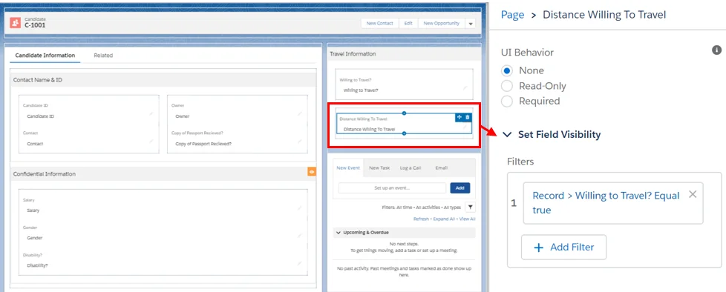Delete the Distance Willing To Travel field with trash icon

(x=468, y=117)
